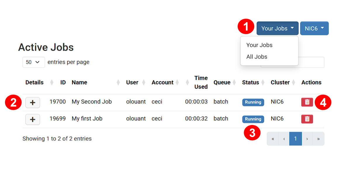The image size is (344, 169).
Task: Click the Showing 1 to 2 of 2 entries text
Action: pos(57,139)
